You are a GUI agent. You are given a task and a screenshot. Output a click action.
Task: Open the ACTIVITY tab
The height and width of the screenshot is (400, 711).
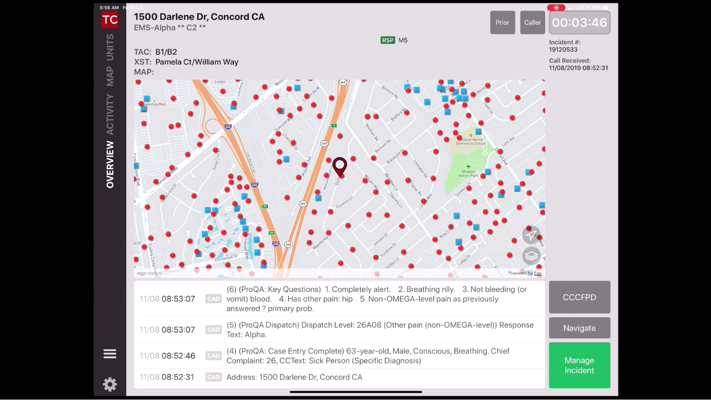(110, 114)
